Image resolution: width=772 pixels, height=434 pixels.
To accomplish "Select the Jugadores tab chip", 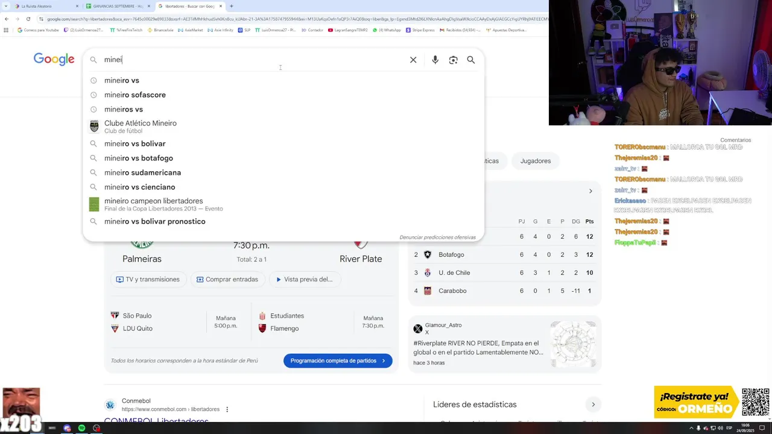I will (x=536, y=161).
